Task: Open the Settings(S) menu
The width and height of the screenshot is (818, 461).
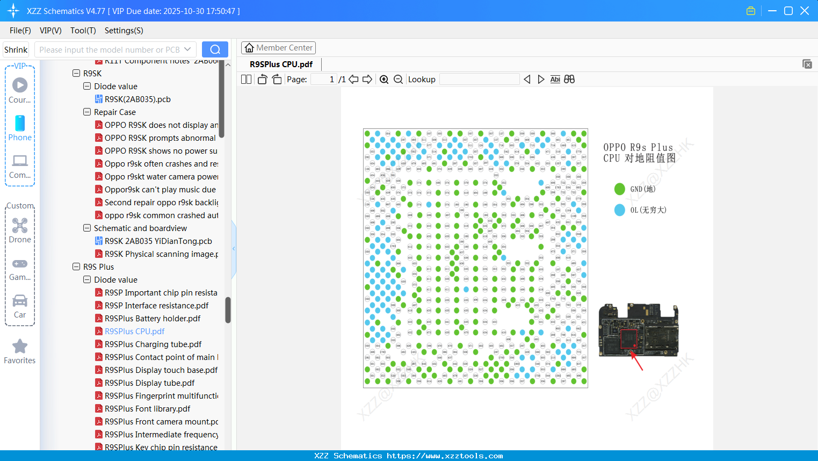Action: (x=124, y=31)
